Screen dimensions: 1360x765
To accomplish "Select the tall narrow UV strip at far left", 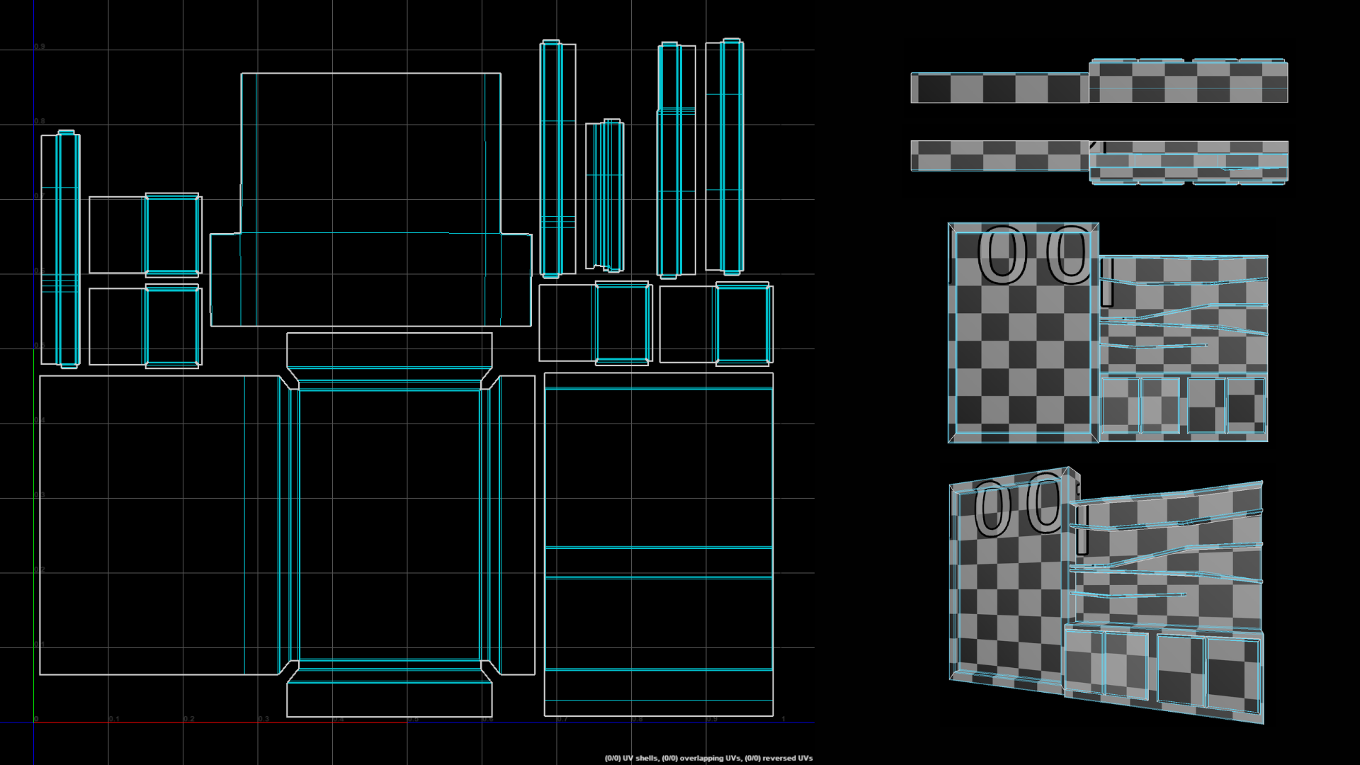I will coord(60,249).
